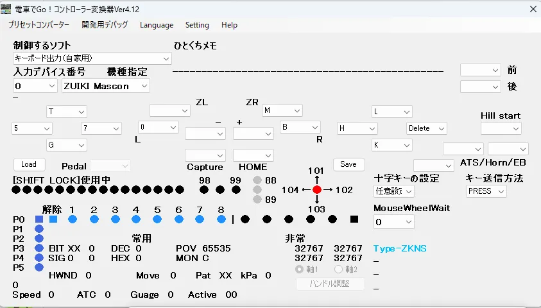Open the Language menu
This screenshot has height=308, width=541.
(157, 25)
